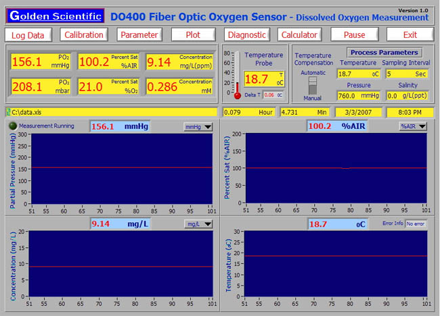Pause the measurement
The height and width of the screenshot is (316, 440).
point(355,34)
